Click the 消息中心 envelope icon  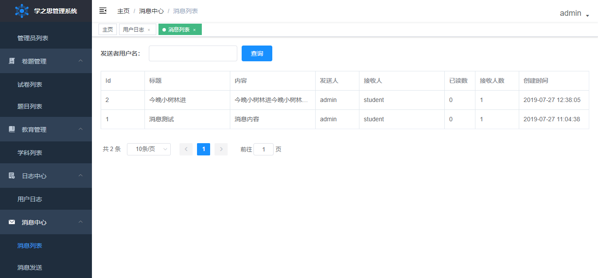pyautogui.click(x=12, y=222)
